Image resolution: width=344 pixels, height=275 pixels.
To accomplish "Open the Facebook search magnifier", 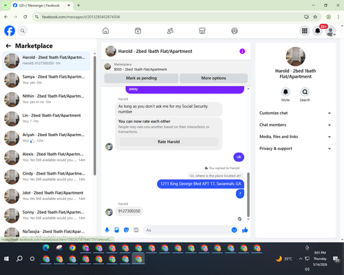I will [x=23, y=31].
